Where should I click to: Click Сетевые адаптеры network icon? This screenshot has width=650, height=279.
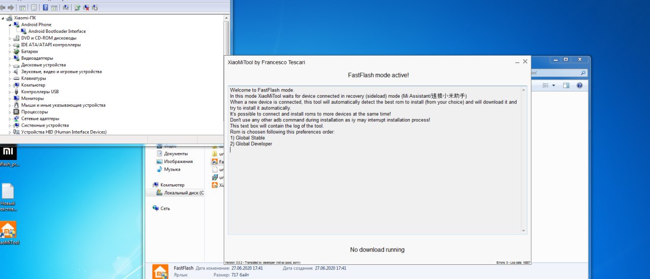(x=16, y=118)
